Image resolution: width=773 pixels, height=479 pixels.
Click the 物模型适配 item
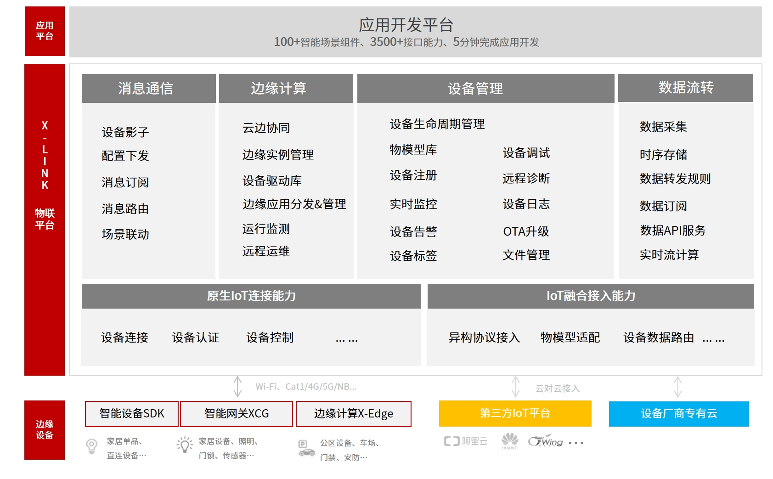pos(570,338)
